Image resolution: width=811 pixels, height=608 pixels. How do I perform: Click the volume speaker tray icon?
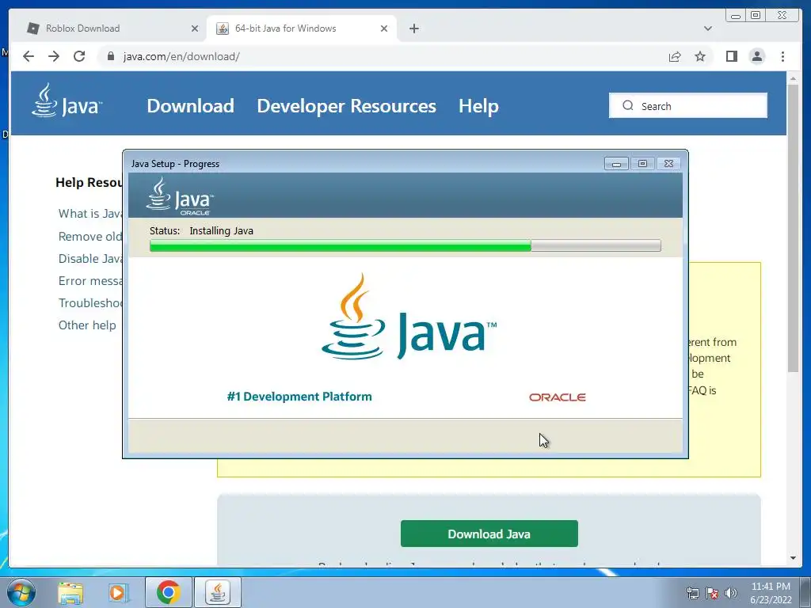click(731, 593)
